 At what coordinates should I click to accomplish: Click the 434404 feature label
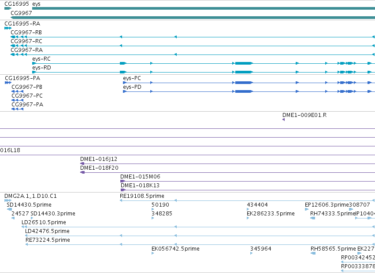point(257,205)
